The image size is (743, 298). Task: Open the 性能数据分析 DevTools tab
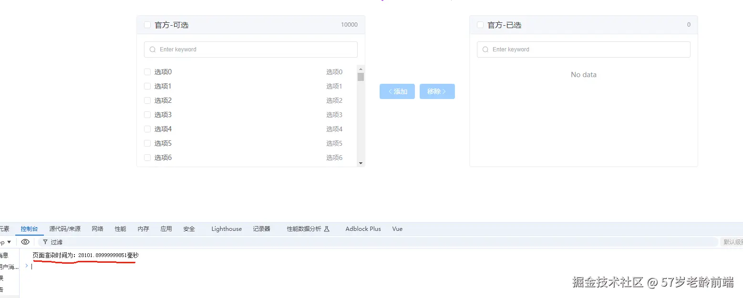[x=308, y=229]
